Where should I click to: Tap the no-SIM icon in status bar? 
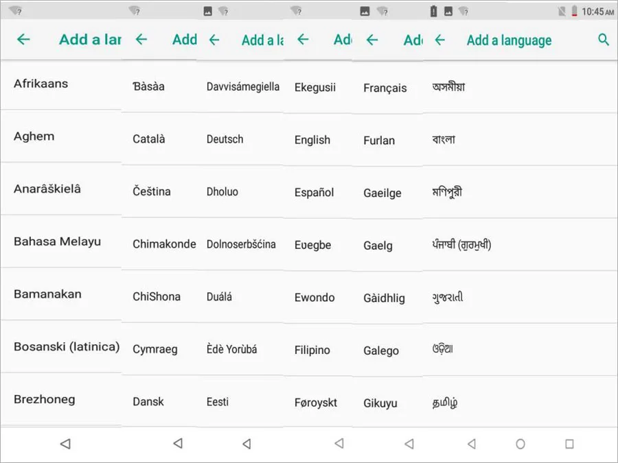pyautogui.click(x=562, y=12)
